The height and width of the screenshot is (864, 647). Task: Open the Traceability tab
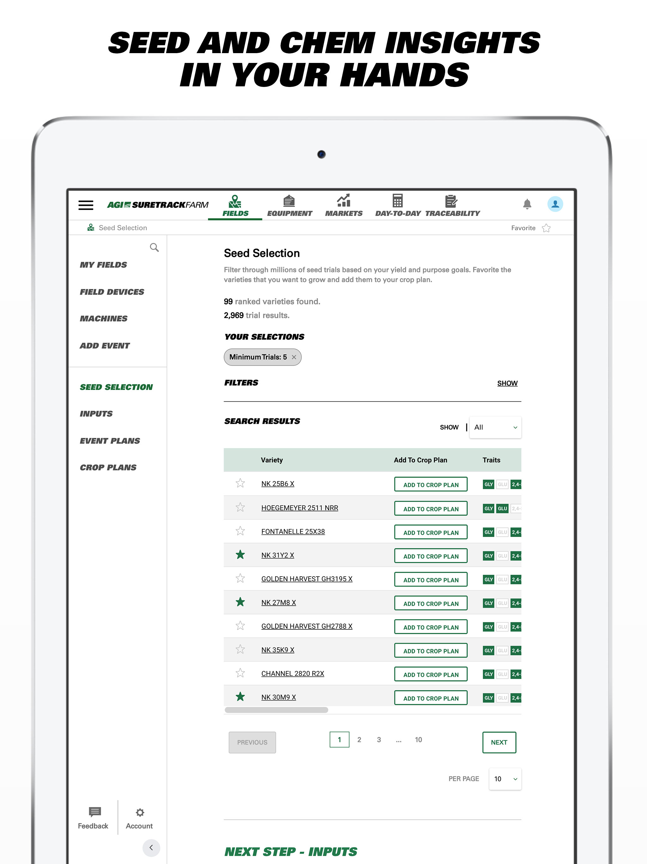point(452,206)
